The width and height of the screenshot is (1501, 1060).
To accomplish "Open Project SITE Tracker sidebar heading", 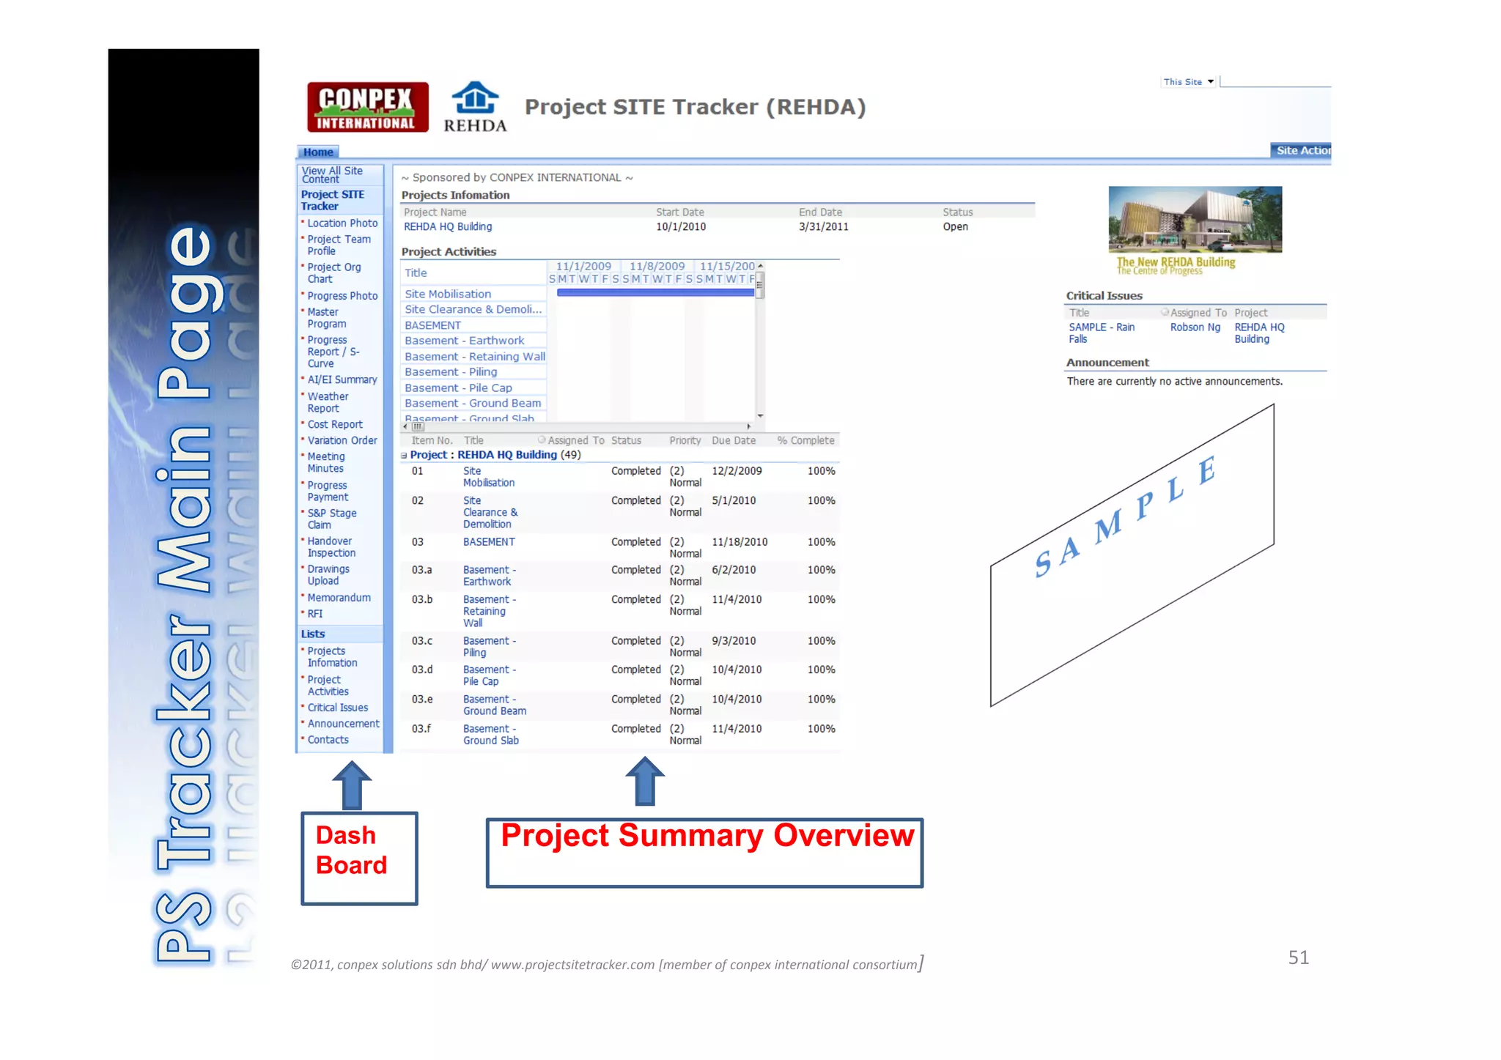I will 332,201.
